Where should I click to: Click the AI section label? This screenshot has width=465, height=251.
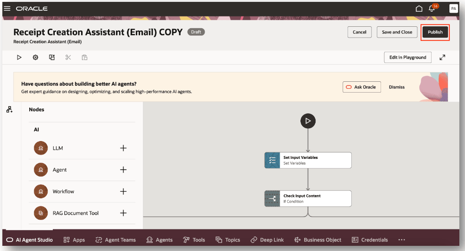36,129
